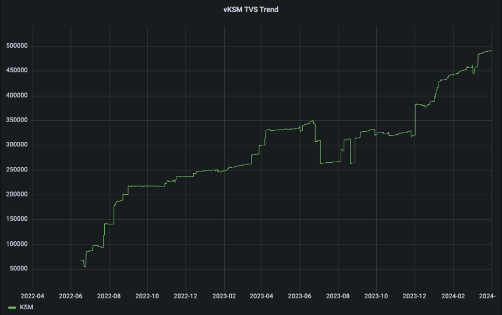Click the line's start point near 2022-06
The image size is (502, 315).
[x=81, y=260]
